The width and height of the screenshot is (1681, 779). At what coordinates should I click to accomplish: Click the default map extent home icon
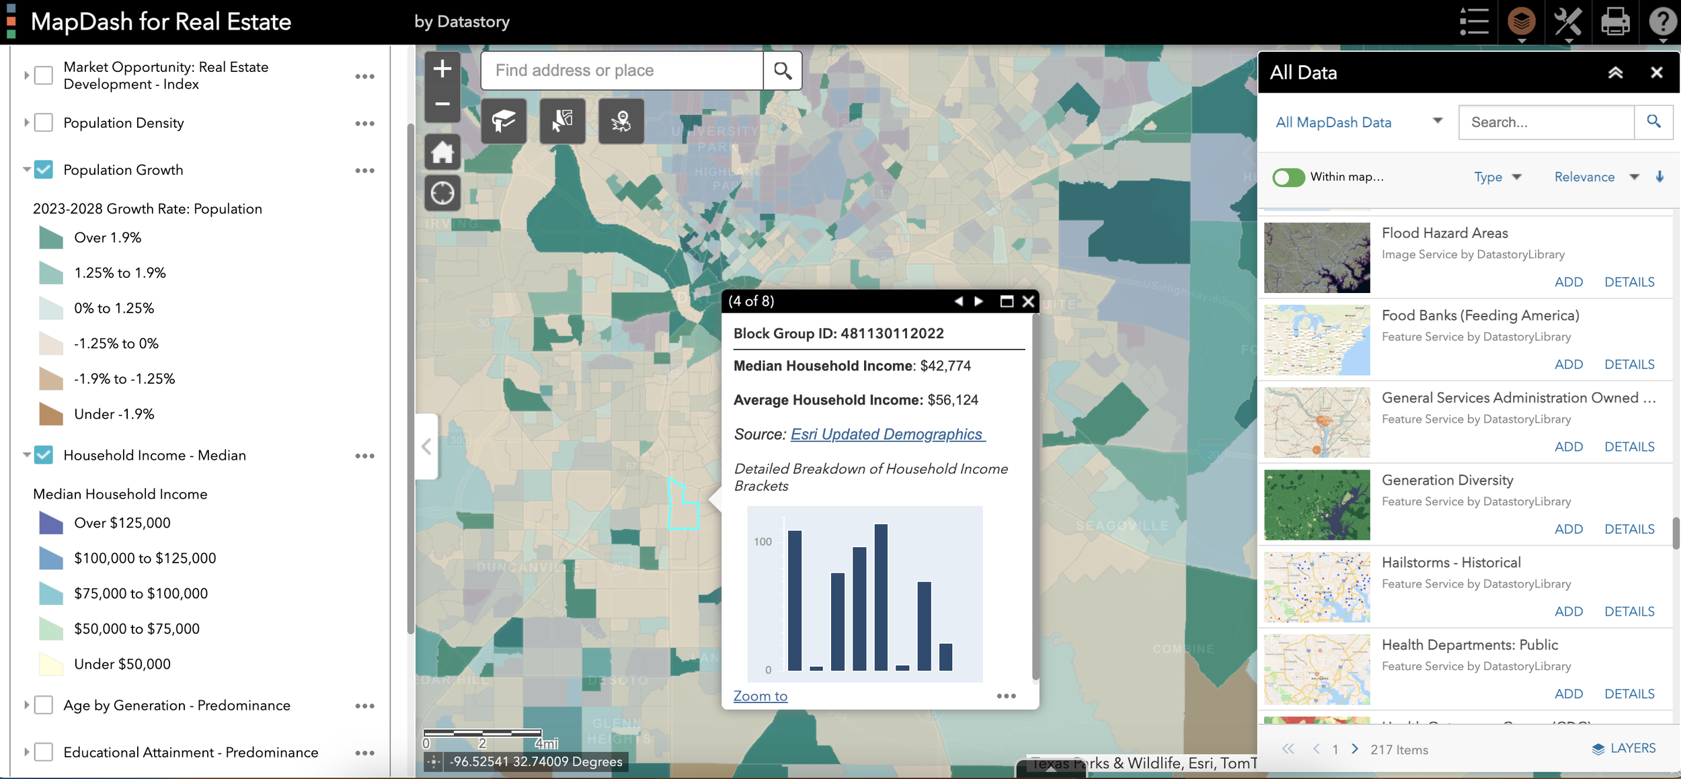(442, 152)
